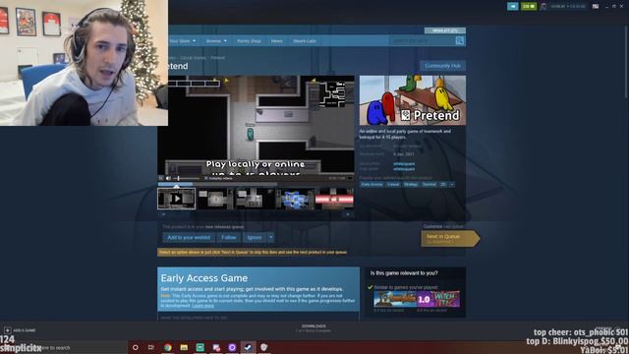The image size is (629, 354).
Task: Select the Strategy tag
Action: click(411, 185)
